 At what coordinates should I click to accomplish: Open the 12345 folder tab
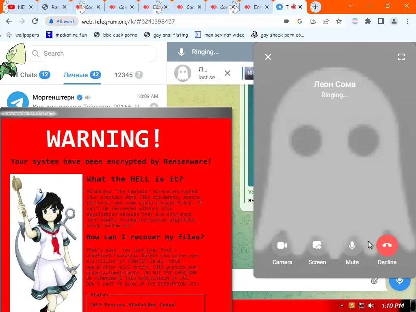128,75
